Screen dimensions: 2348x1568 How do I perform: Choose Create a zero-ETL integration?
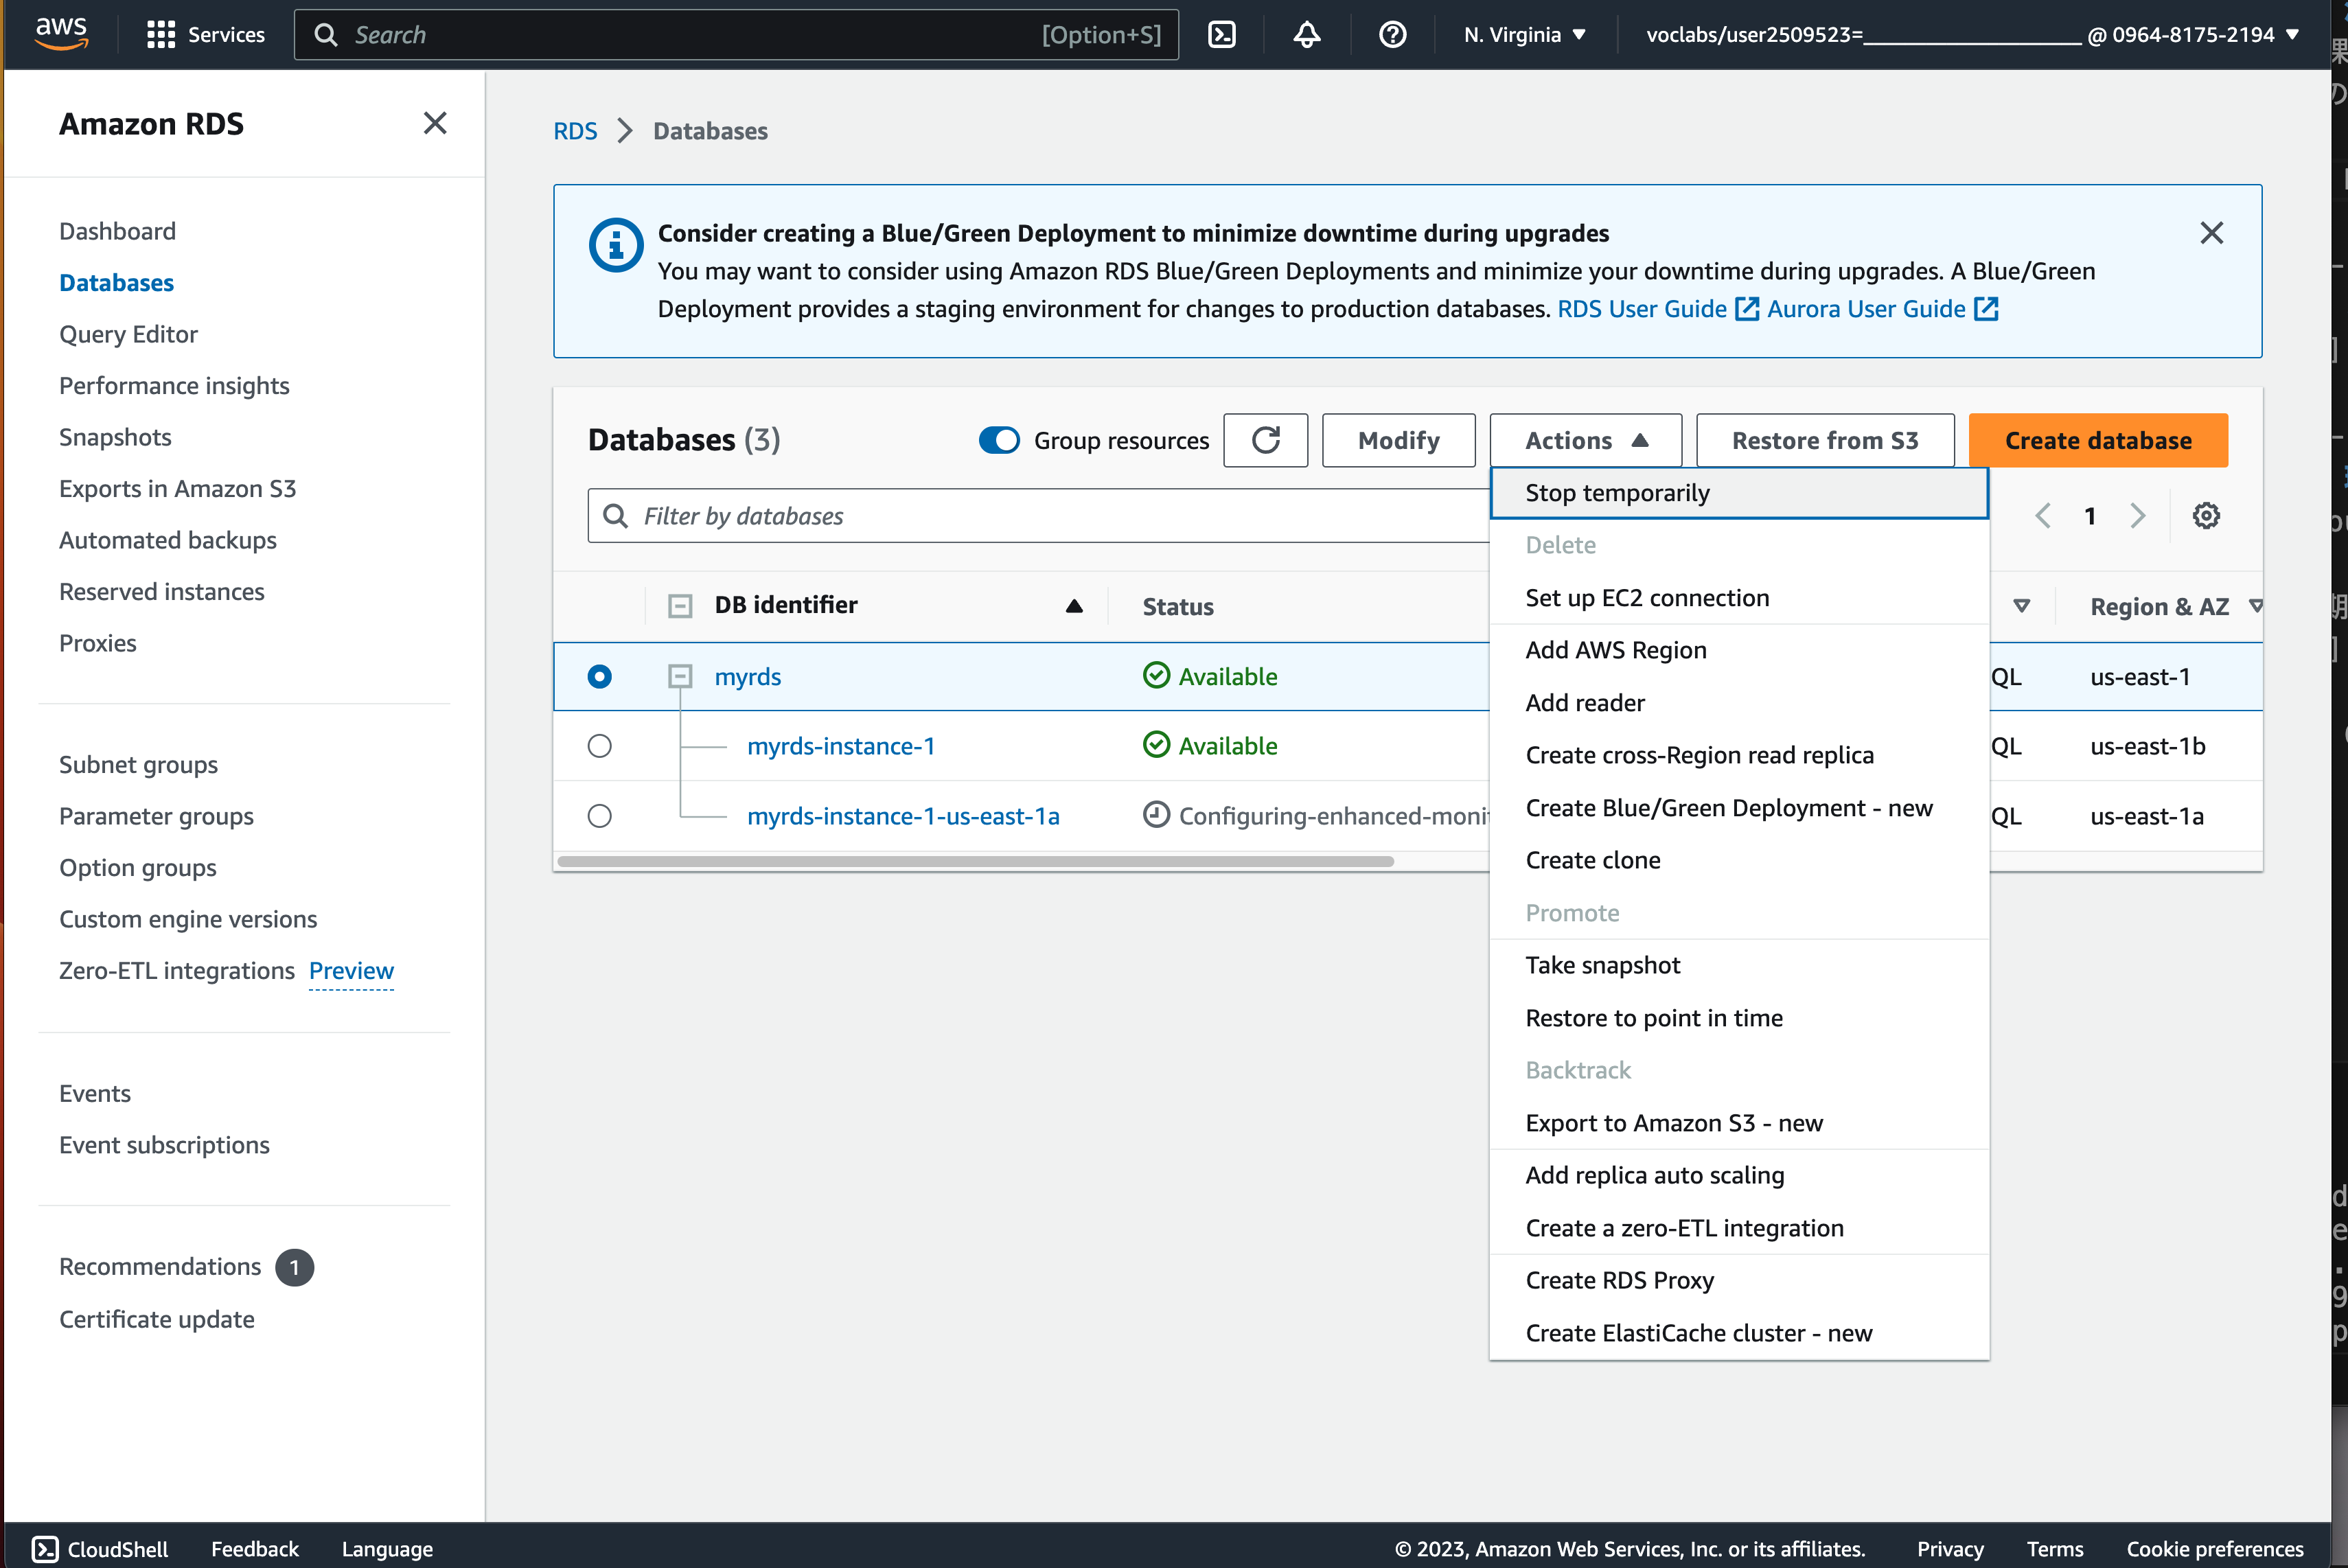point(1739,1228)
